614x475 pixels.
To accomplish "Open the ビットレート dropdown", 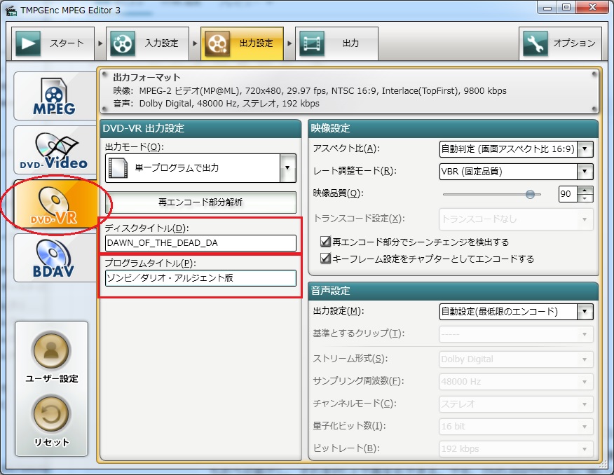I will pyautogui.click(x=517, y=449).
